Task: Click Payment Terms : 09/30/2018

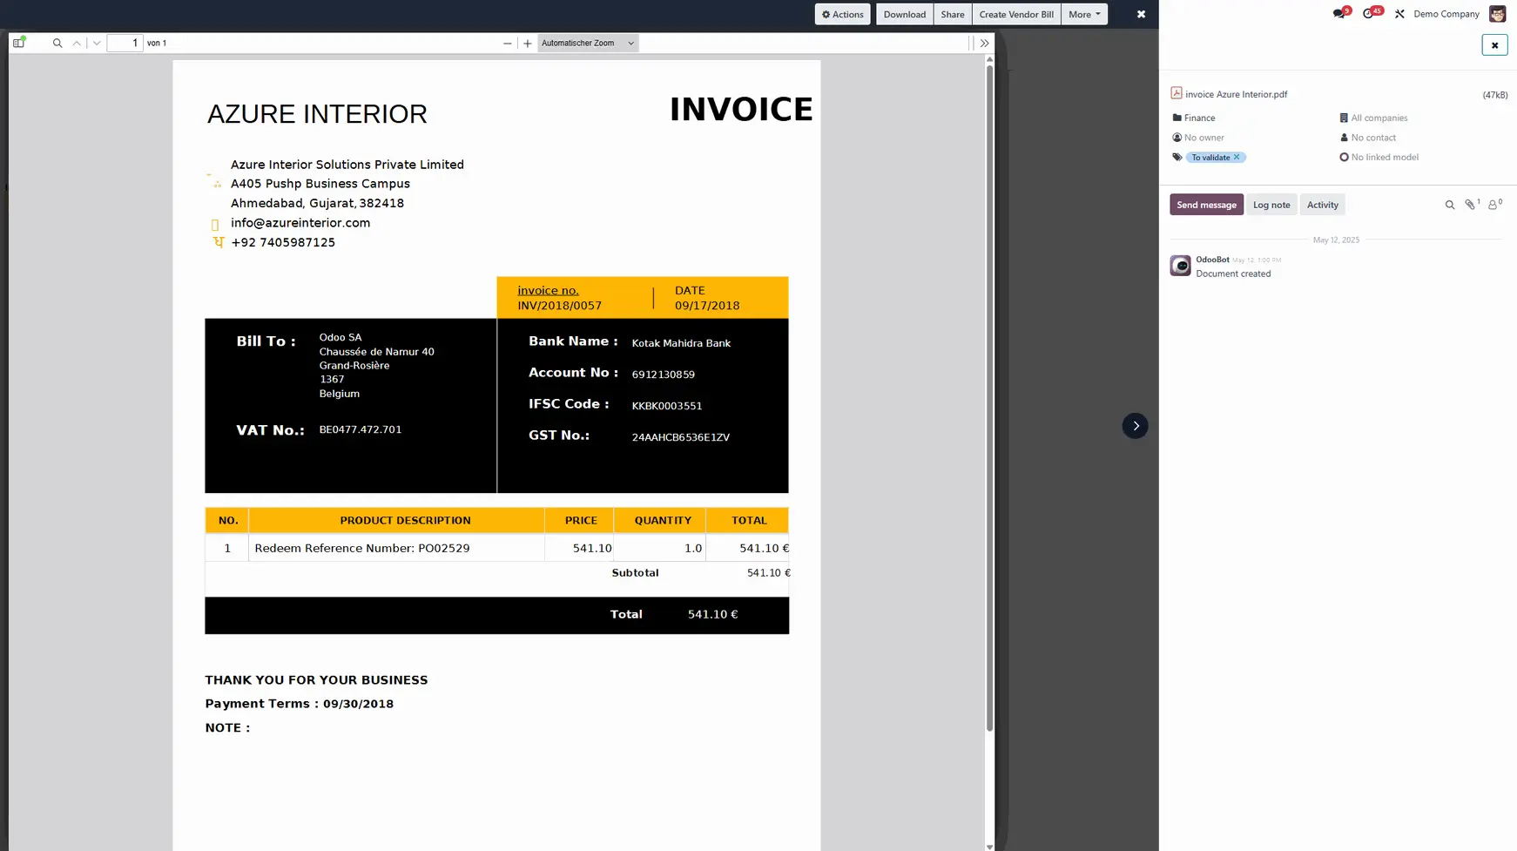Action: point(299,704)
